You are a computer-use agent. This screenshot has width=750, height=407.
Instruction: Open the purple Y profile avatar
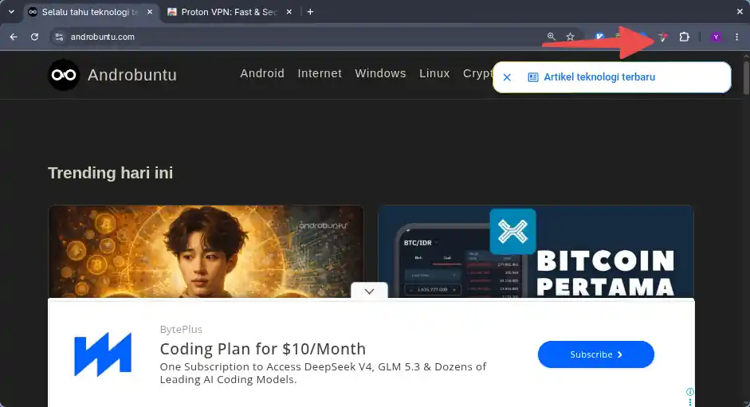[716, 37]
